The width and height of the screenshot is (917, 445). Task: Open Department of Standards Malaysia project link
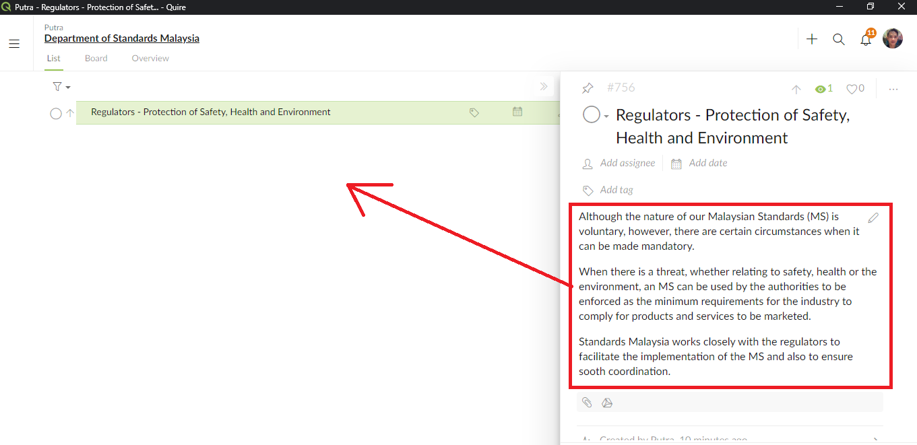click(x=122, y=38)
